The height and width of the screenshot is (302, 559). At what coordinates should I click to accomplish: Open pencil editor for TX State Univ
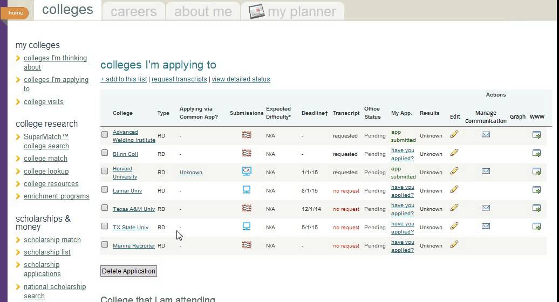click(x=454, y=226)
